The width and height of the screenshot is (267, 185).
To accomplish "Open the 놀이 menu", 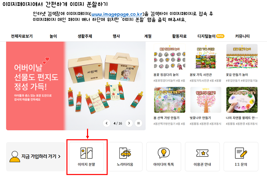I will click(53, 36).
